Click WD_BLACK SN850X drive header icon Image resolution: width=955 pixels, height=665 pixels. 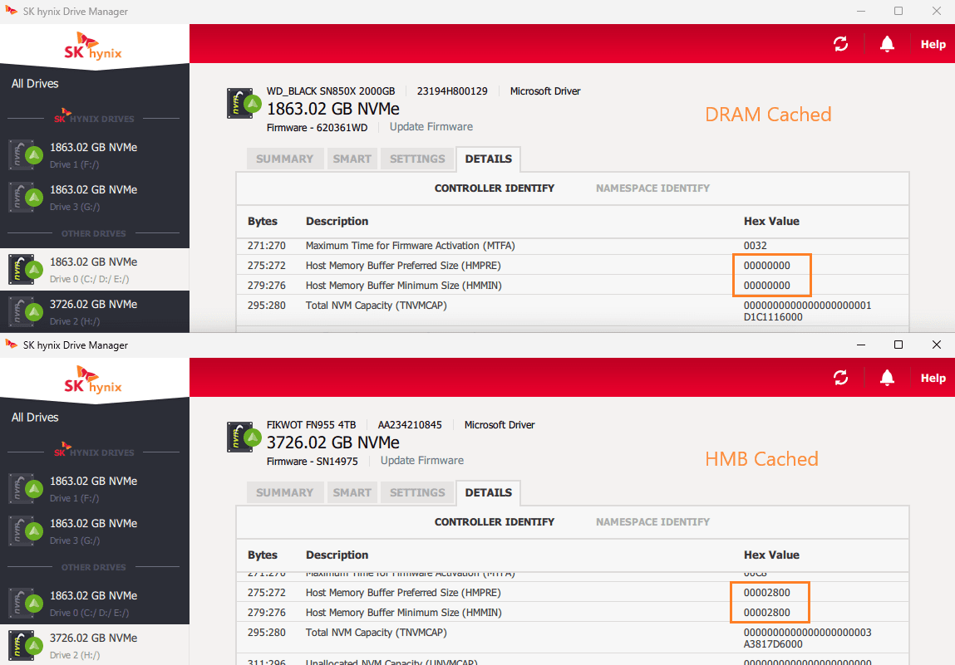pyautogui.click(x=244, y=104)
